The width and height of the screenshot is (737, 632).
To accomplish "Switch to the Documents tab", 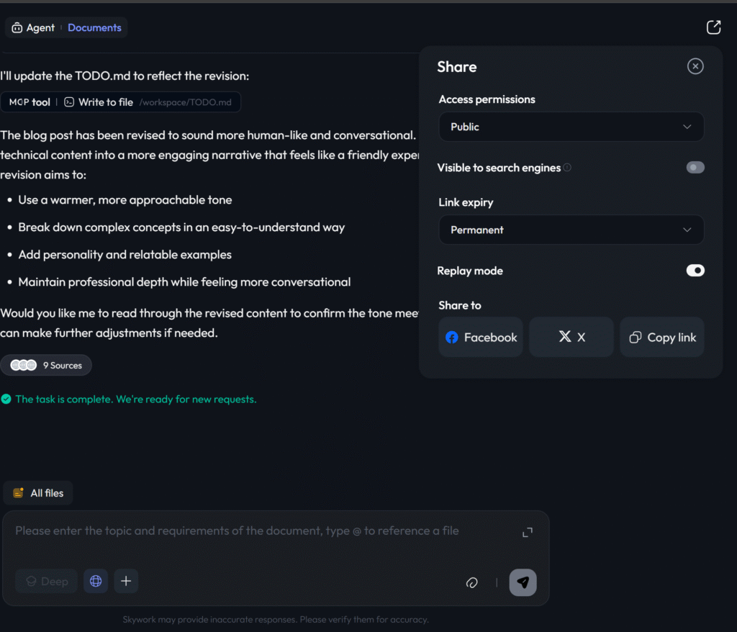I will 94,27.
